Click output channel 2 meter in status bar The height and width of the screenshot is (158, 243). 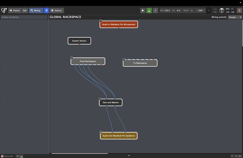point(236,156)
